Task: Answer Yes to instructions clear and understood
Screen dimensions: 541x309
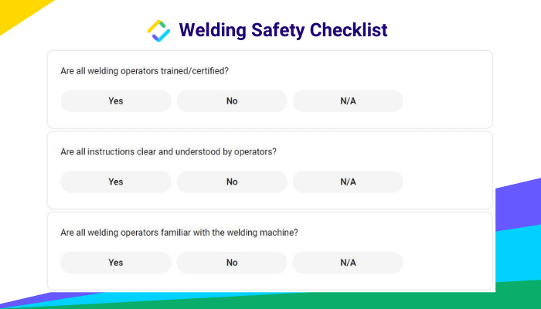Action: [116, 182]
